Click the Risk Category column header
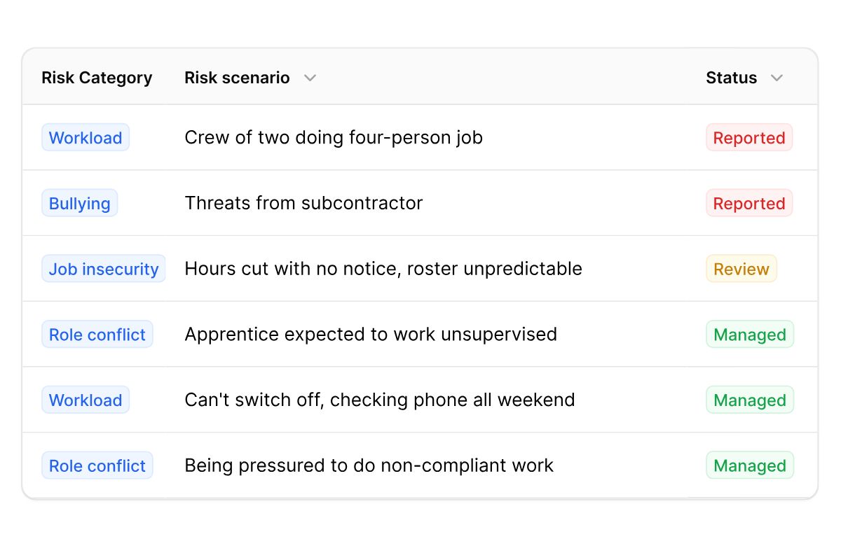 [x=97, y=78]
